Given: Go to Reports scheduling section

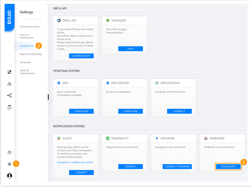Looking at the screenshot, I should click(30, 54).
